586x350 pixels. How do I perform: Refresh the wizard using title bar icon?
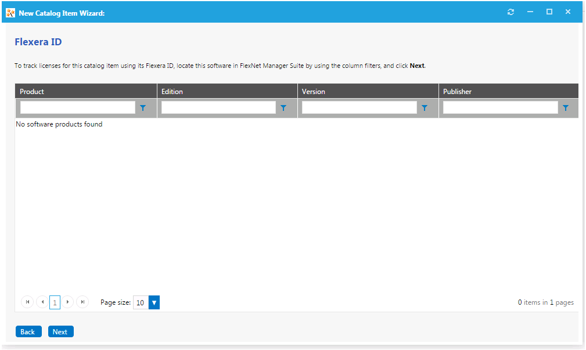click(x=510, y=12)
